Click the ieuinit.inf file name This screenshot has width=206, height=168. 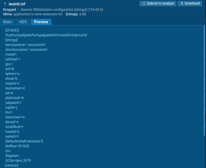click(x=17, y=4)
